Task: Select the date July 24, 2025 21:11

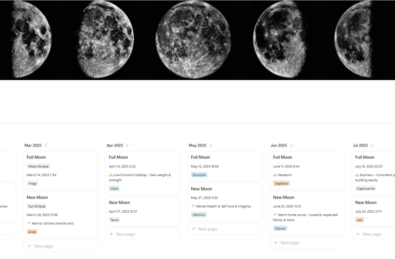Action: click(368, 211)
